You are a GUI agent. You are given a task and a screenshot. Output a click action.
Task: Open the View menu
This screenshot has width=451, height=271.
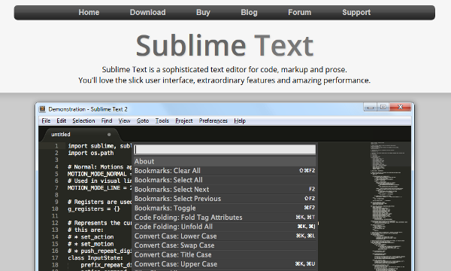pos(124,120)
